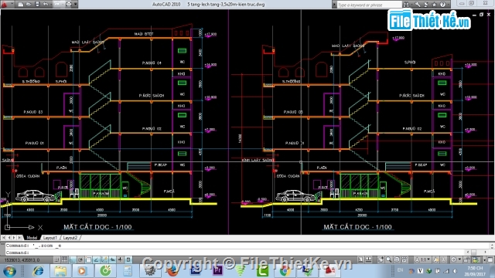Open Google Chrome from taskbar
Screen dimensions: 495x278
pyautogui.click(x=285, y=271)
